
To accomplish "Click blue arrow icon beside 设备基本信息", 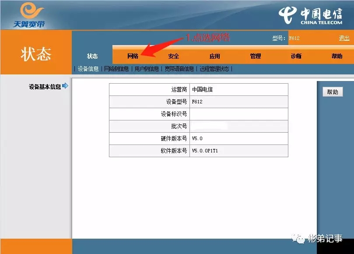I will [x=65, y=86].
